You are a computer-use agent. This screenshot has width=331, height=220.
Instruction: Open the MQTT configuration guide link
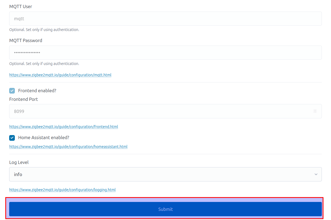(x=60, y=75)
